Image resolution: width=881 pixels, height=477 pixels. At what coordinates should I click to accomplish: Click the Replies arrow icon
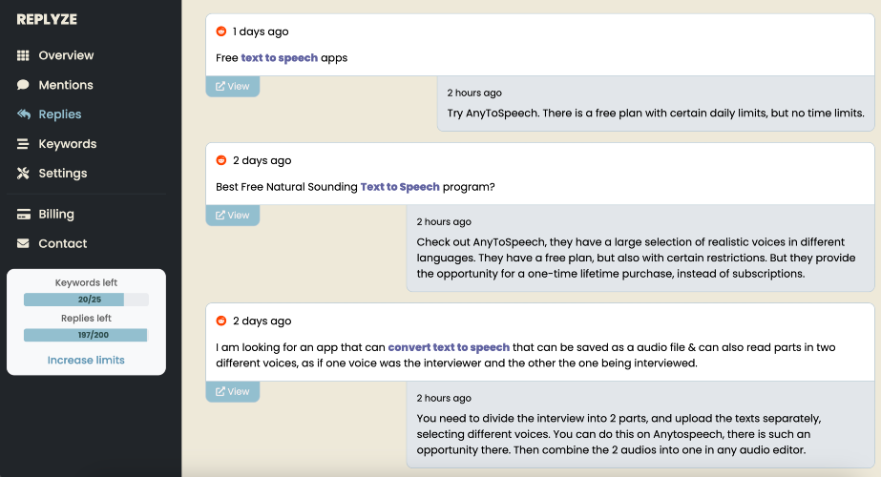pos(24,114)
